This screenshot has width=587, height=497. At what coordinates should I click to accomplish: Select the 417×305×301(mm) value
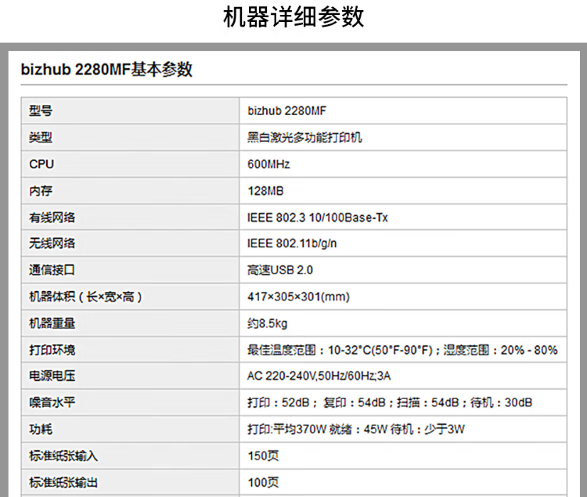(x=298, y=297)
